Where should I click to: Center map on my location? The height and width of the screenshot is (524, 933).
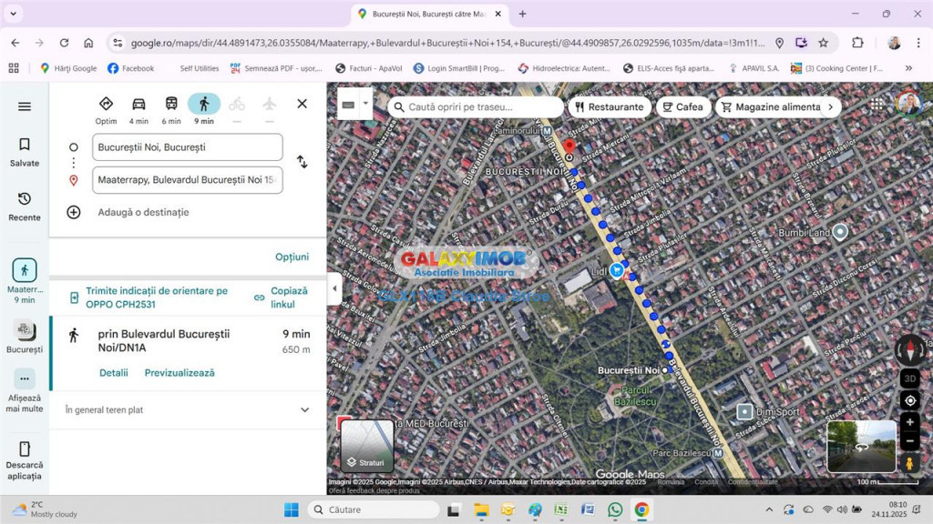tap(909, 400)
